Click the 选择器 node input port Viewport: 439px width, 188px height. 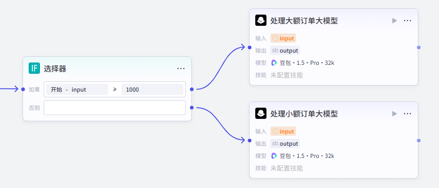23,89
